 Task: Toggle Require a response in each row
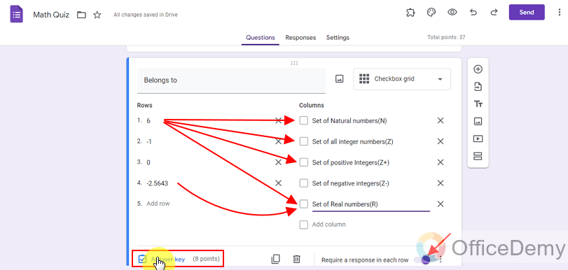point(423,260)
